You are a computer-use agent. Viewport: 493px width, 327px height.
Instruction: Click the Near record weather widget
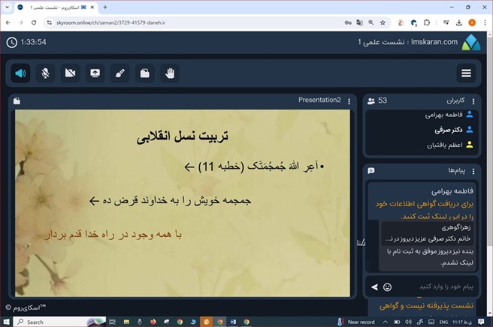(x=356, y=322)
